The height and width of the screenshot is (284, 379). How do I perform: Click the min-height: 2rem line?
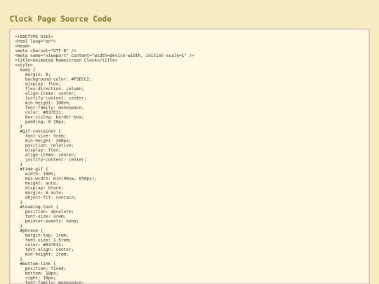point(46,255)
